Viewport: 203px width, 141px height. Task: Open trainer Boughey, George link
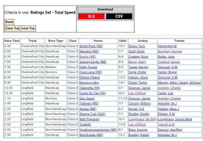coord(170,52)
